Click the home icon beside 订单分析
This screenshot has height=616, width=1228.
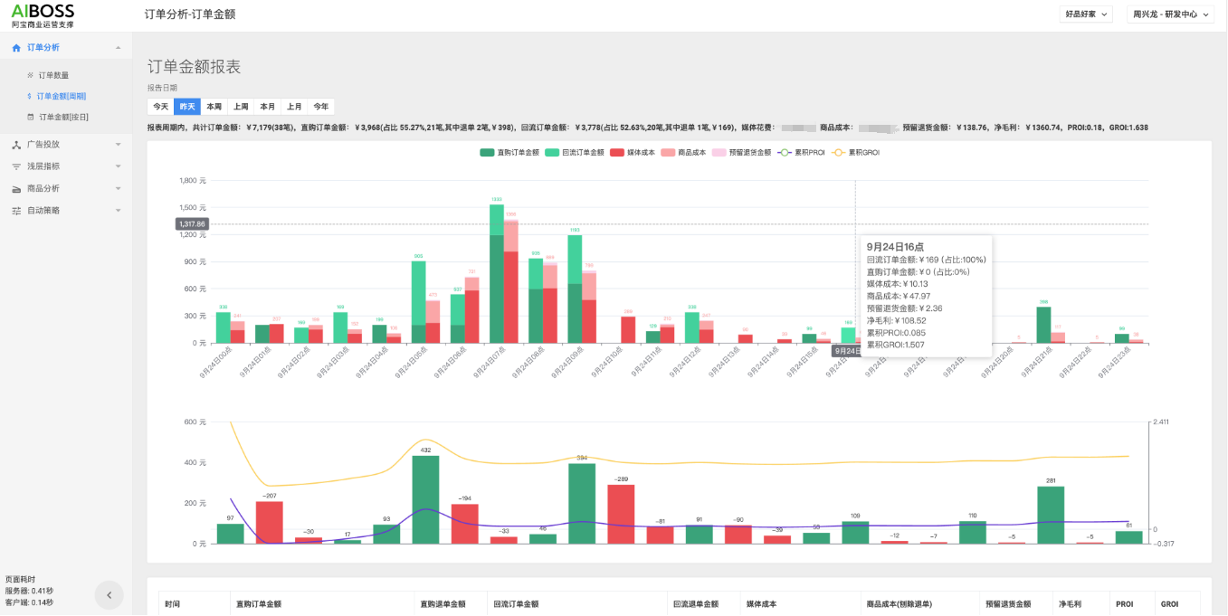pyautogui.click(x=16, y=47)
